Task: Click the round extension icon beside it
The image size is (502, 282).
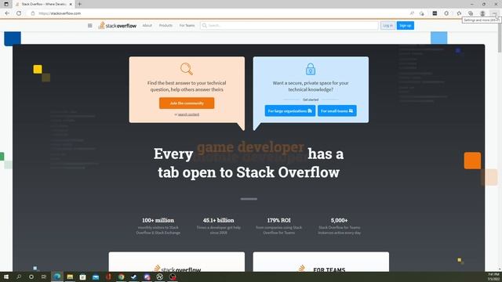Action: pos(446,13)
